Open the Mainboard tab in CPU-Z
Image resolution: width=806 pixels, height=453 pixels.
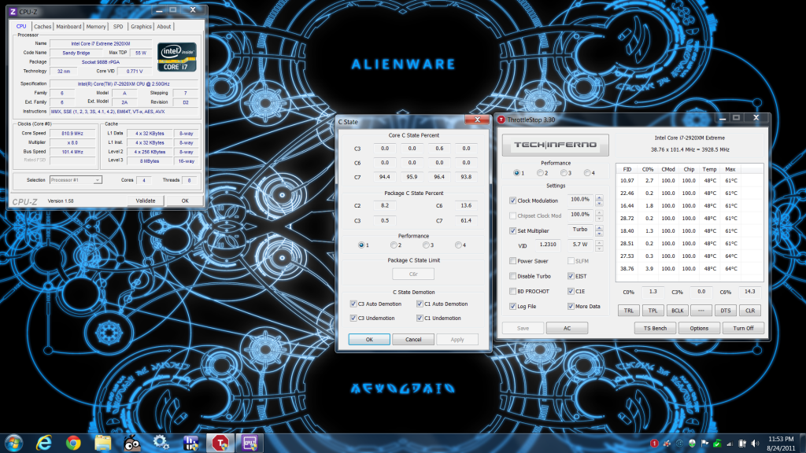(x=68, y=27)
